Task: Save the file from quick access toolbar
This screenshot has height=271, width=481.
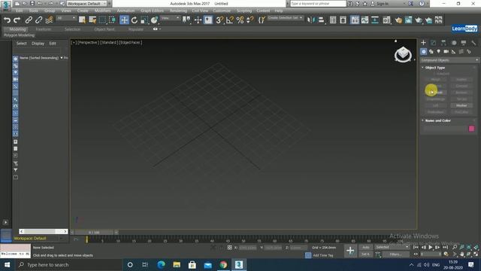Action: 32,4
